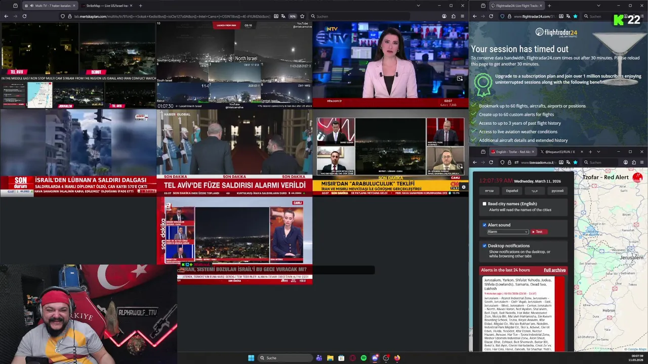Screen dimensions: 648x364
Task: Bookmark the Multi TV page with star icon
Action: 302,16
